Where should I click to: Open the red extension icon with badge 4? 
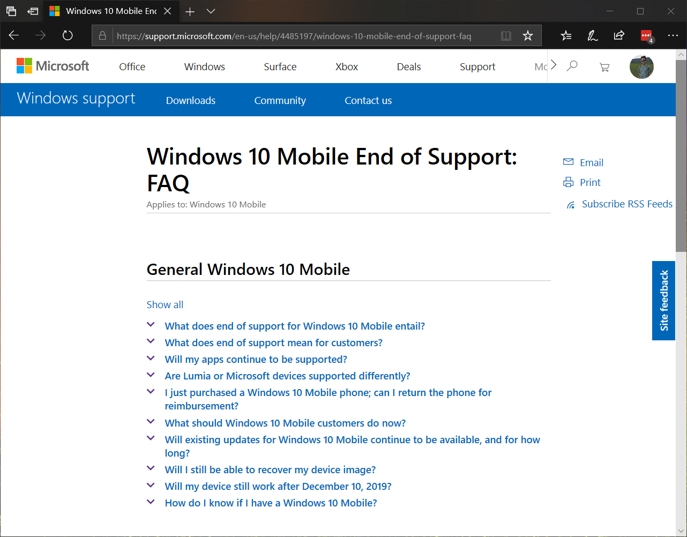pos(647,36)
